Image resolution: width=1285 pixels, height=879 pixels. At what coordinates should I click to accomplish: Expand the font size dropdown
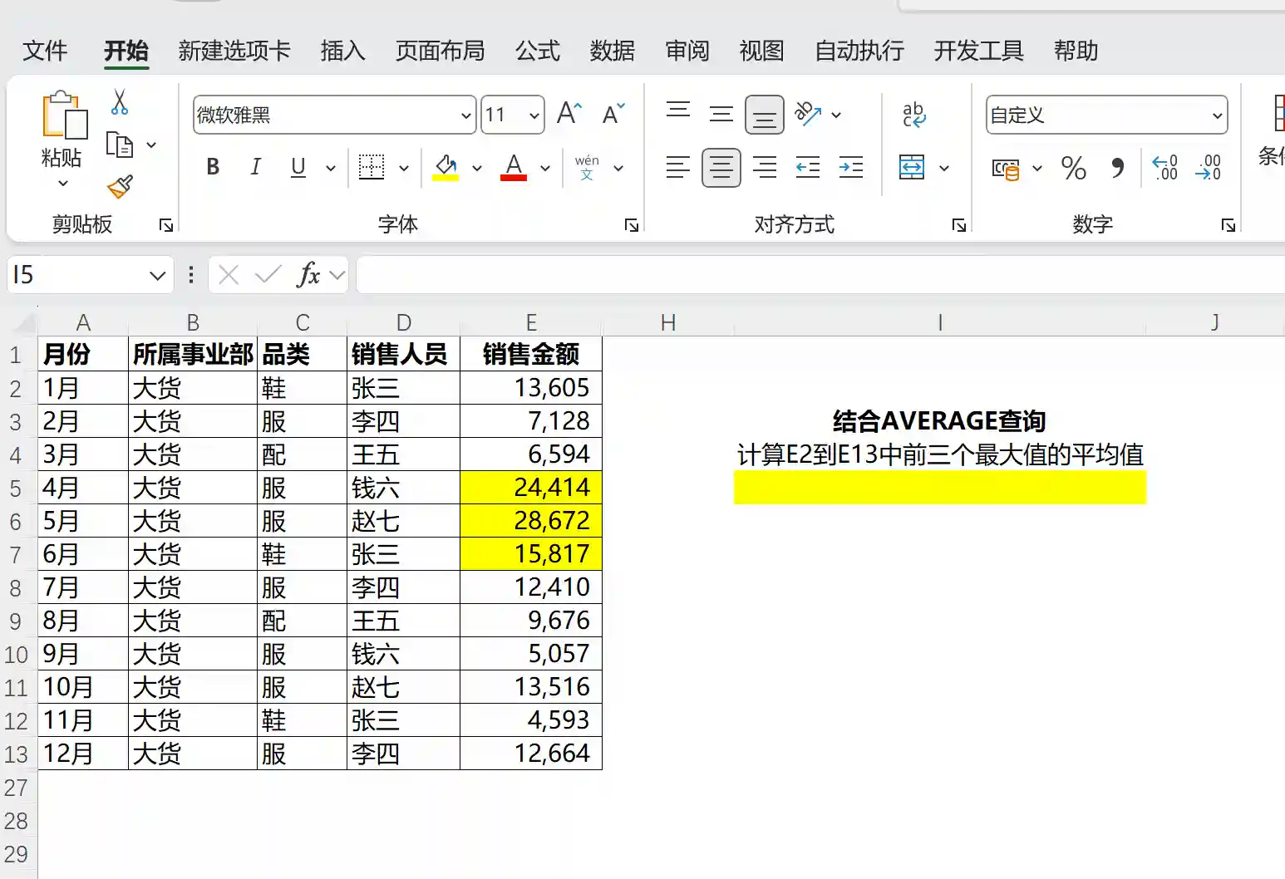coord(534,115)
